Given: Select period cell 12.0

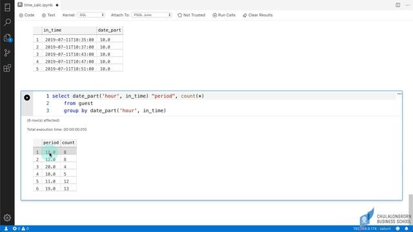Looking at the screenshot, I should tap(51, 160).
